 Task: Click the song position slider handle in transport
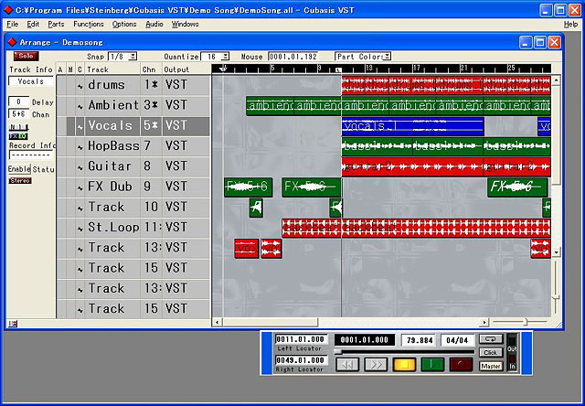click(337, 352)
